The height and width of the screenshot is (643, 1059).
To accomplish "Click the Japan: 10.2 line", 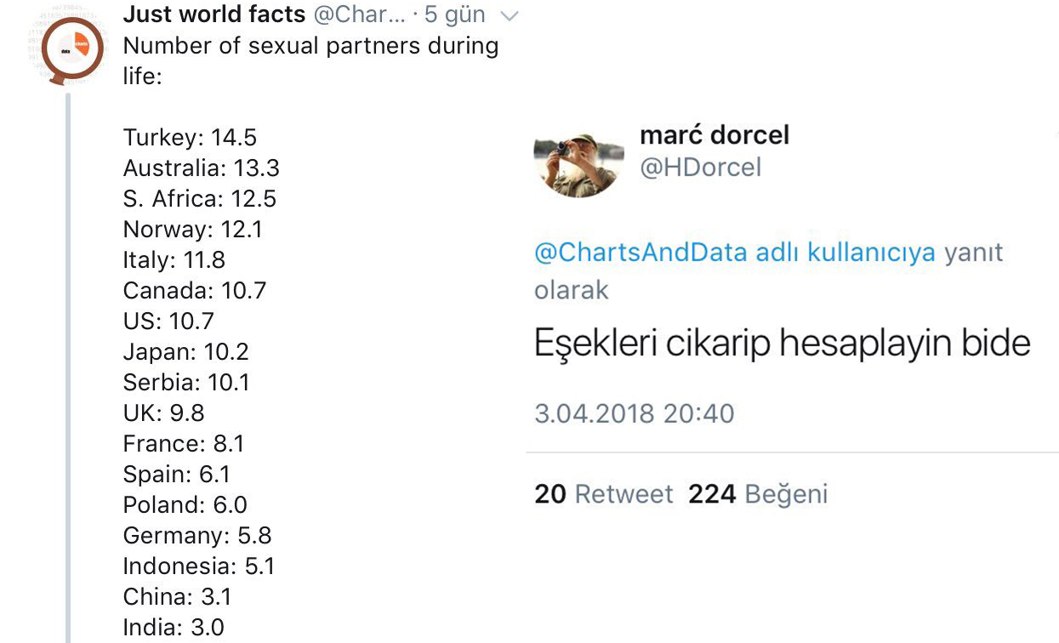I will coord(186,352).
